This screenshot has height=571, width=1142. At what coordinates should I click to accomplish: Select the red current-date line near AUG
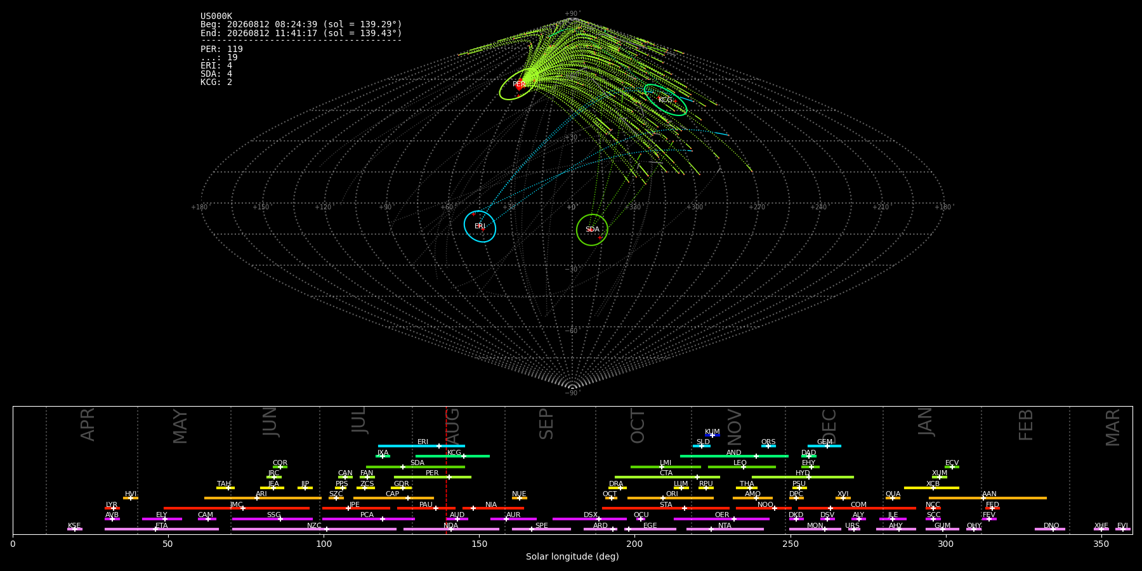point(446,469)
